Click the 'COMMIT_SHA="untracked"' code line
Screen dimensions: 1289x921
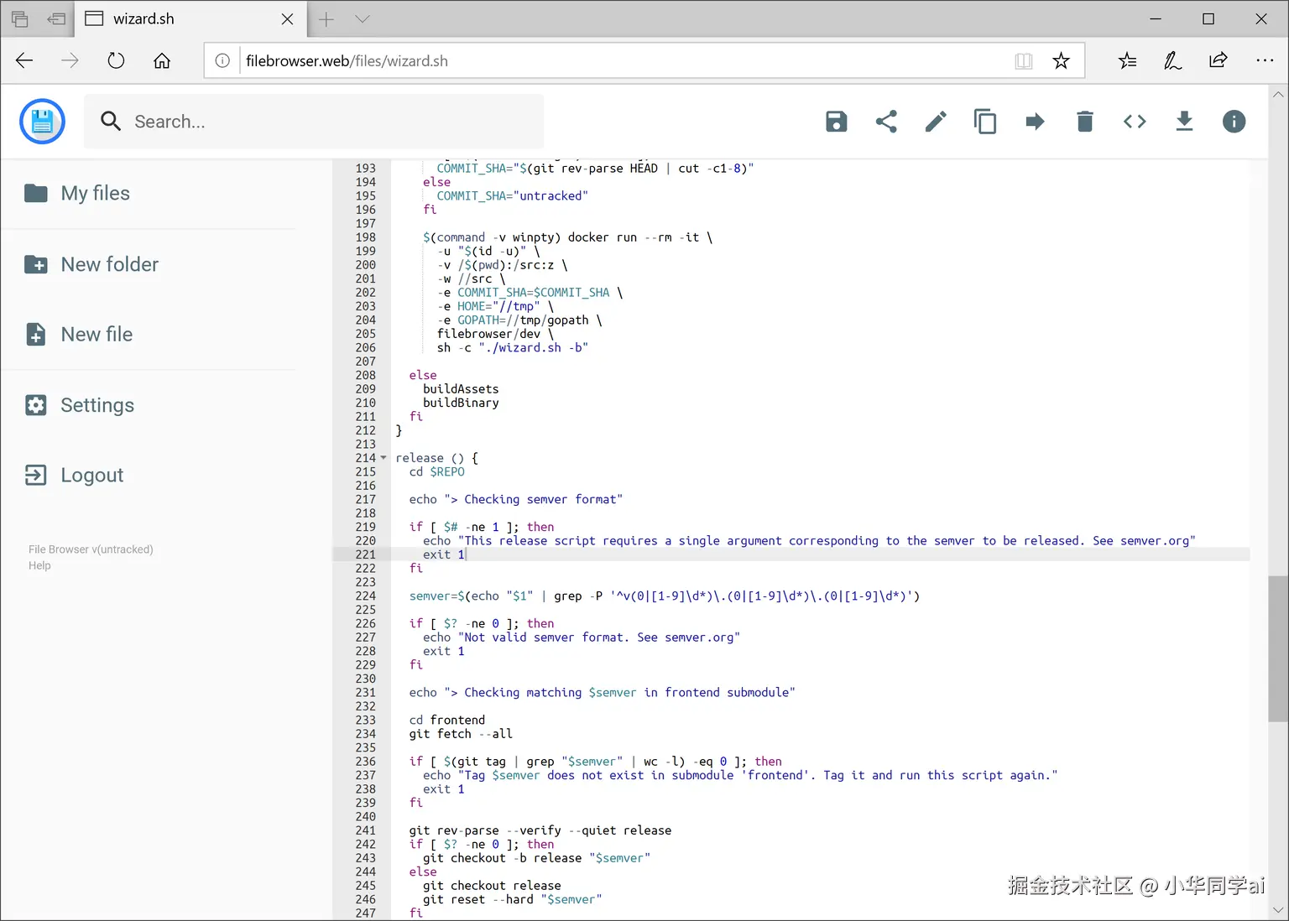point(512,196)
